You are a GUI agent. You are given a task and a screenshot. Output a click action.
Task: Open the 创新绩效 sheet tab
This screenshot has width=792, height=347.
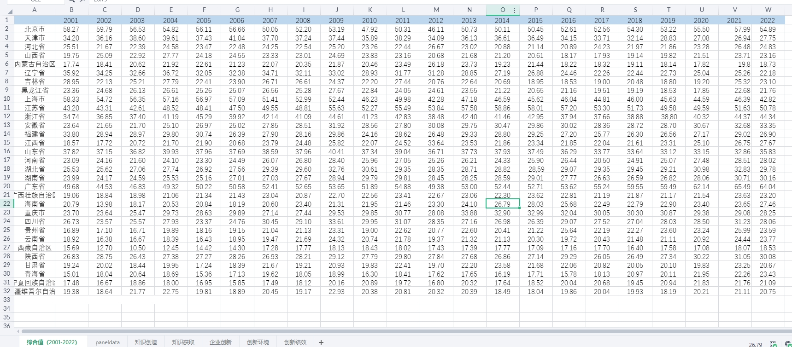click(x=295, y=342)
